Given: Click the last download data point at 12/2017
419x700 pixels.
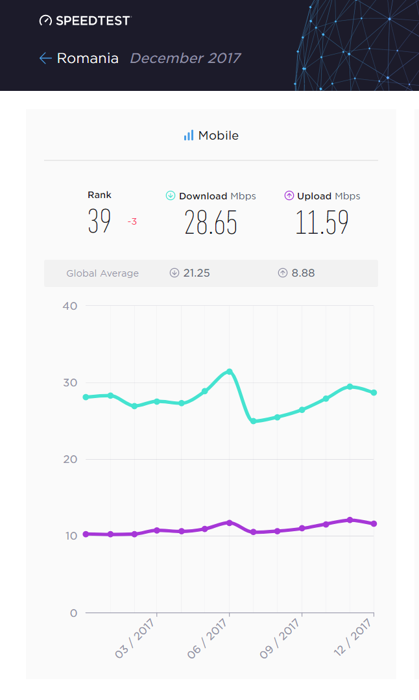Looking at the screenshot, I should (374, 392).
